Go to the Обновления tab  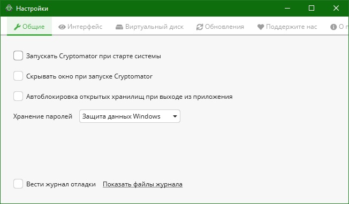pyautogui.click(x=220, y=27)
